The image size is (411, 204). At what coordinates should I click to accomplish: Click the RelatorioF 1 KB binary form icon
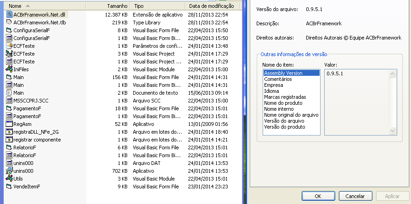click(9, 155)
